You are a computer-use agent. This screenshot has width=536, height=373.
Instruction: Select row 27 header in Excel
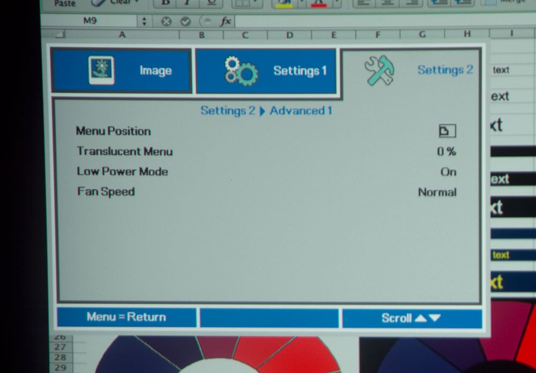coord(60,347)
